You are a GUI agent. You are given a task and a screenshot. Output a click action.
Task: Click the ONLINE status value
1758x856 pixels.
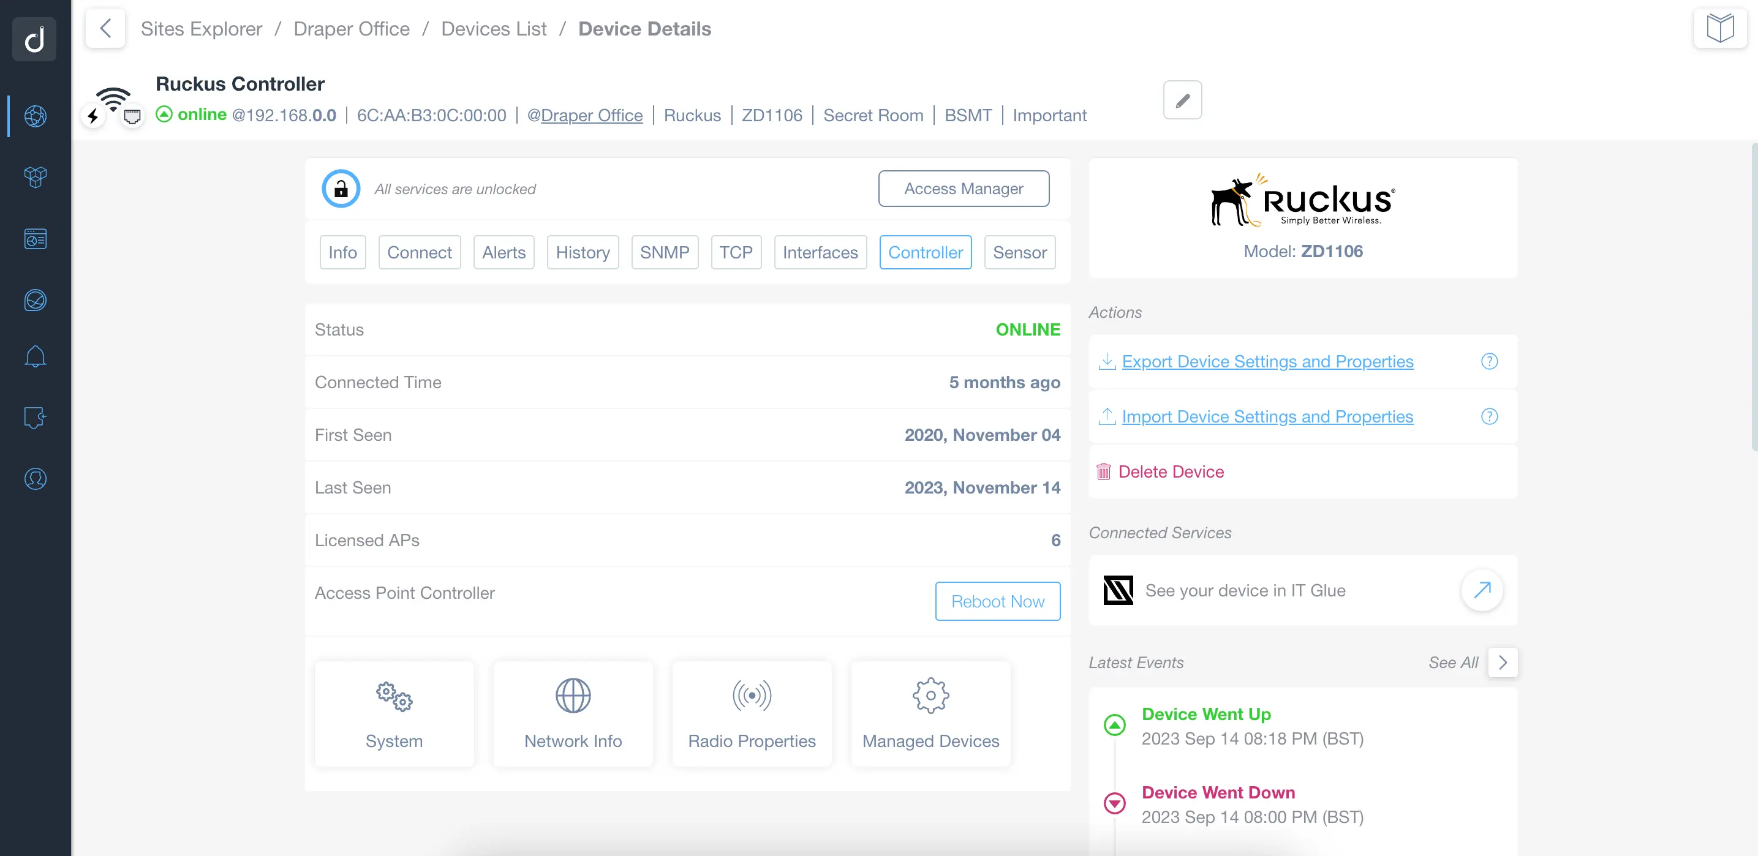pyautogui.click(x=1028, y=330)
